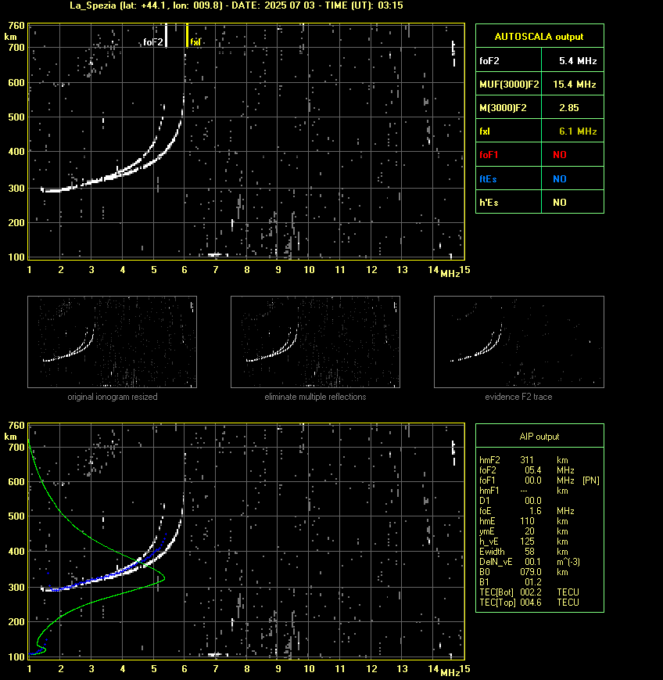This screenshot has height=680, width=663.
Task: Click the TEC[Bot] 002.2 TECU entry
Action: (529, 592)
